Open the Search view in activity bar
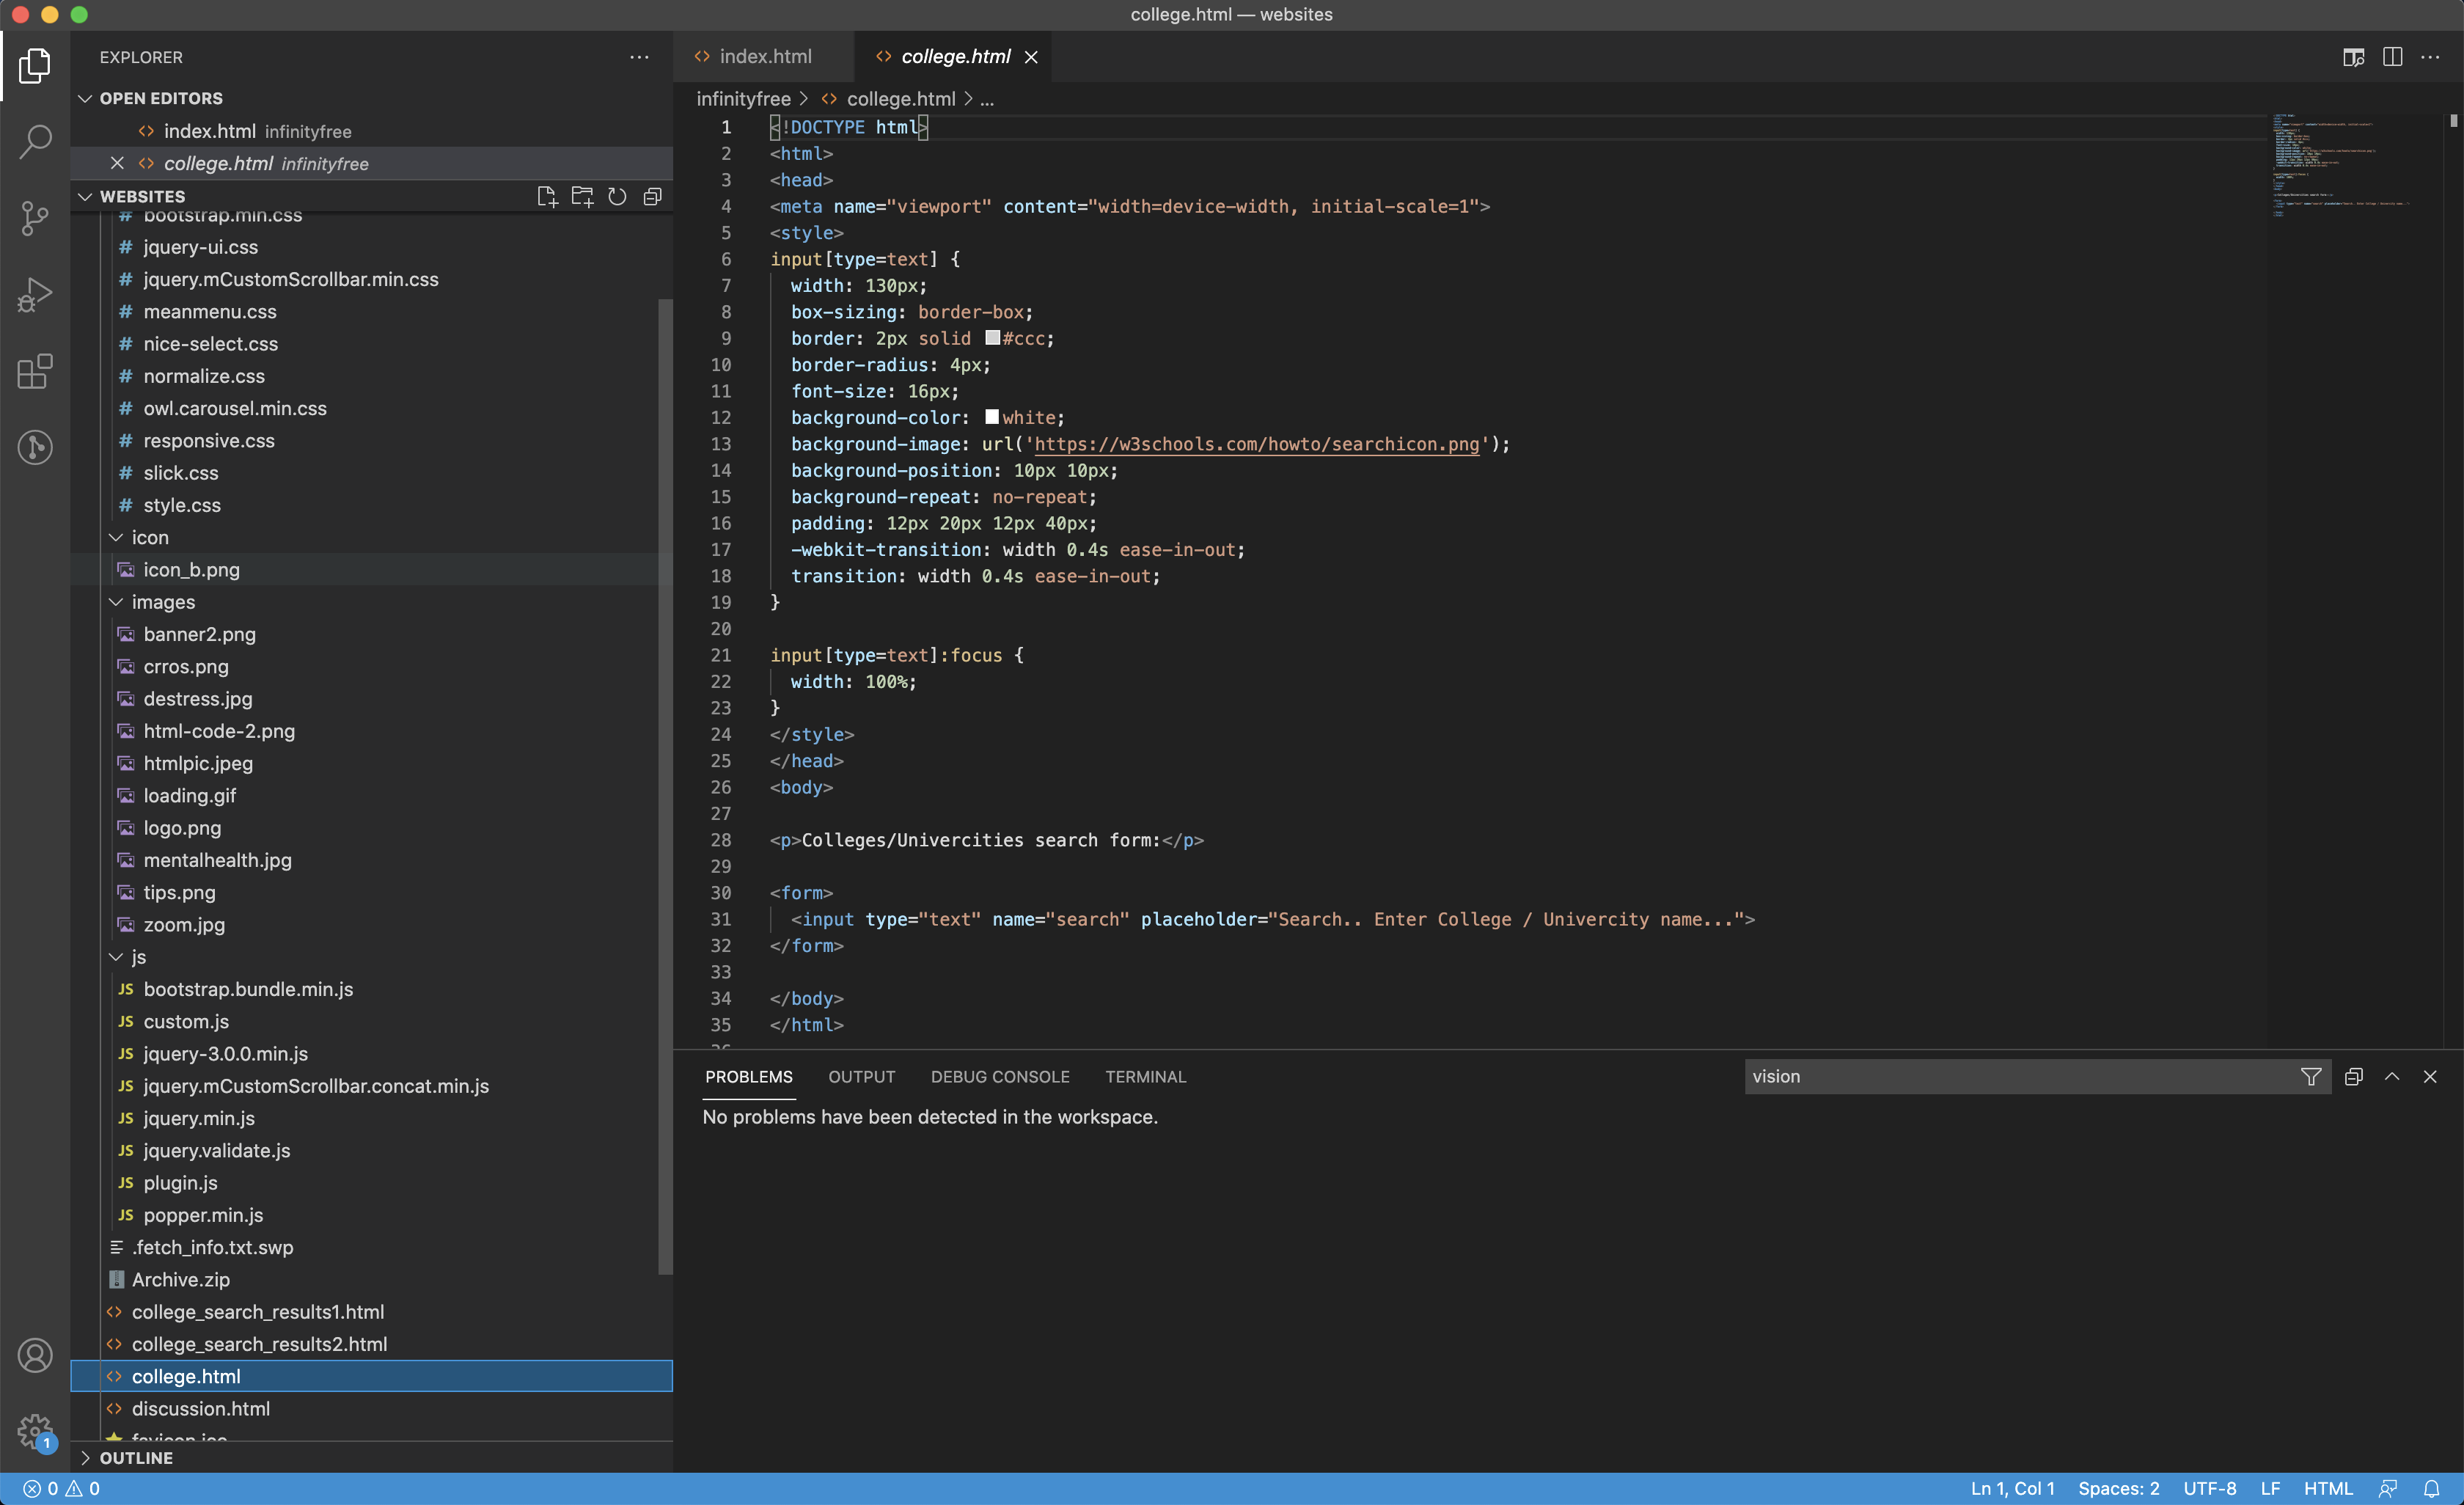Screen dimensions: 2464x1505 pyautogui.click(x=35, y=141)
